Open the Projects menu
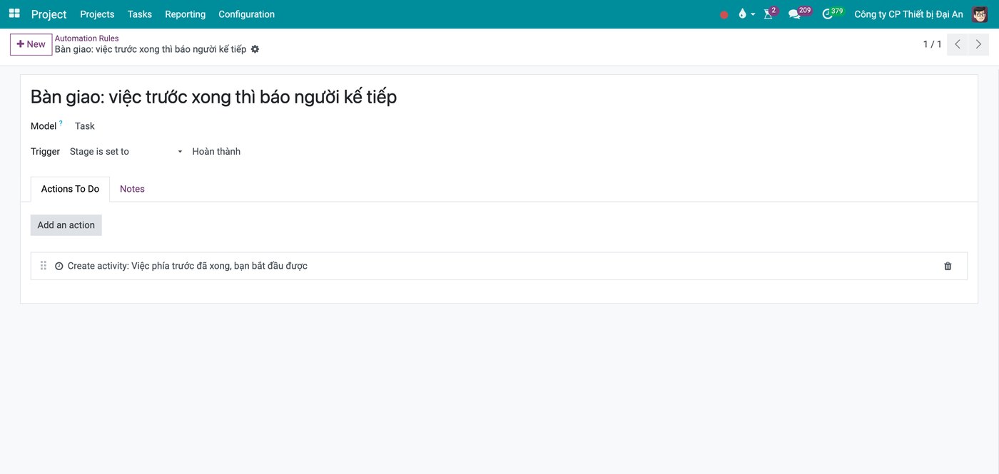Image resolution: width=999 pixels, height=474 pixels. [x=97, y=14]
